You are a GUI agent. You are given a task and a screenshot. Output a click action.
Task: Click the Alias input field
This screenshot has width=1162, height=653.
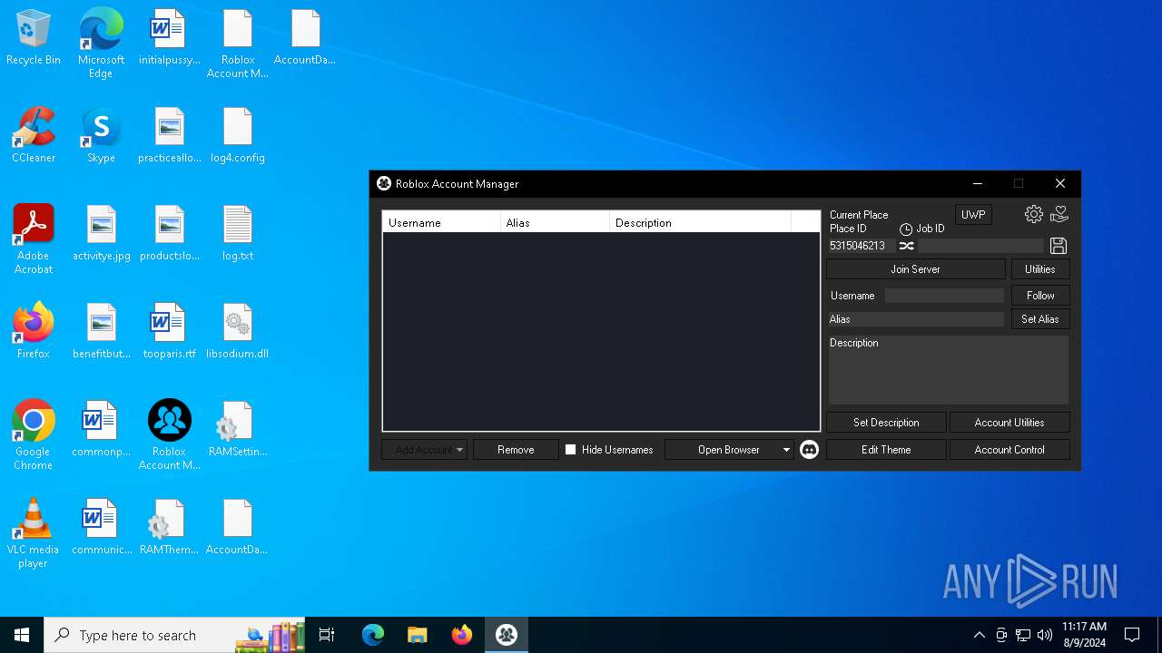[916, 319]
